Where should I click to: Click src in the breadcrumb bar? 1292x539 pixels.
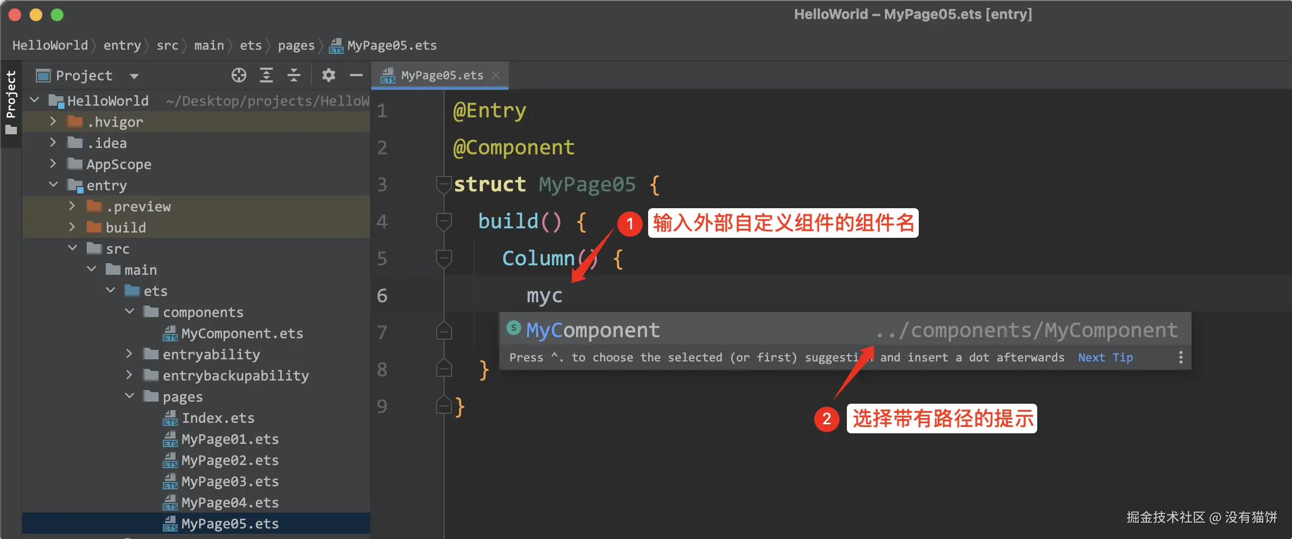coord(168,45)
